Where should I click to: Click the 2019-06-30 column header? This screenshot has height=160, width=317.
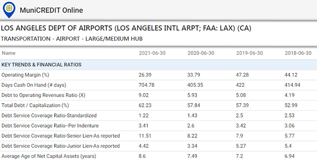(249, 53)
